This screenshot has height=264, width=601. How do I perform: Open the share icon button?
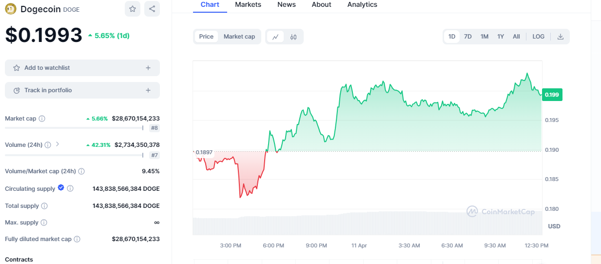pos(152,9)
